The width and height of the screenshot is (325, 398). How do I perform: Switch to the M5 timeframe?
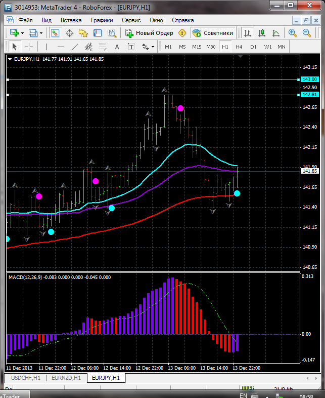[x=182, y=47]
